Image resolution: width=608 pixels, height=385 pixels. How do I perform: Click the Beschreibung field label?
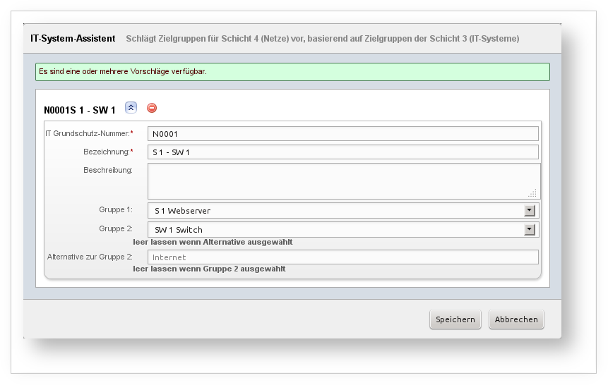pyautogui.click(x=107, y=170)
